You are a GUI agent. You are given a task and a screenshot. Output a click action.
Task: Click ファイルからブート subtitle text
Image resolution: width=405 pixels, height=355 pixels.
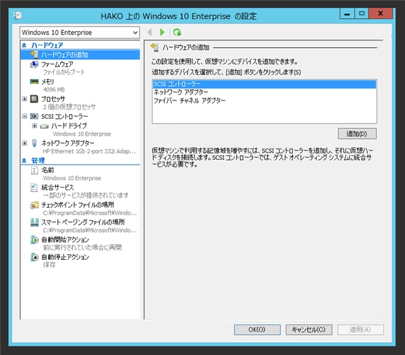64,72
